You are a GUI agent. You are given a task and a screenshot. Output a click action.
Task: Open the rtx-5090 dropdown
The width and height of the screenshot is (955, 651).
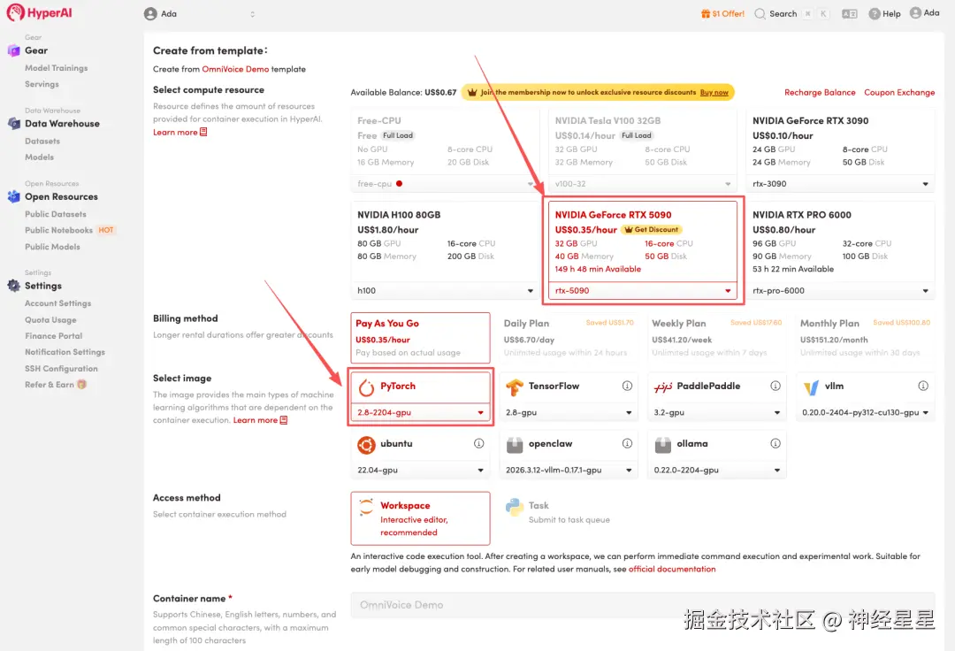tap(643, 291)
